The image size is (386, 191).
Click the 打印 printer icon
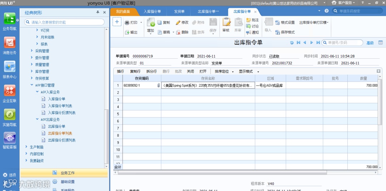click(127, 23)
